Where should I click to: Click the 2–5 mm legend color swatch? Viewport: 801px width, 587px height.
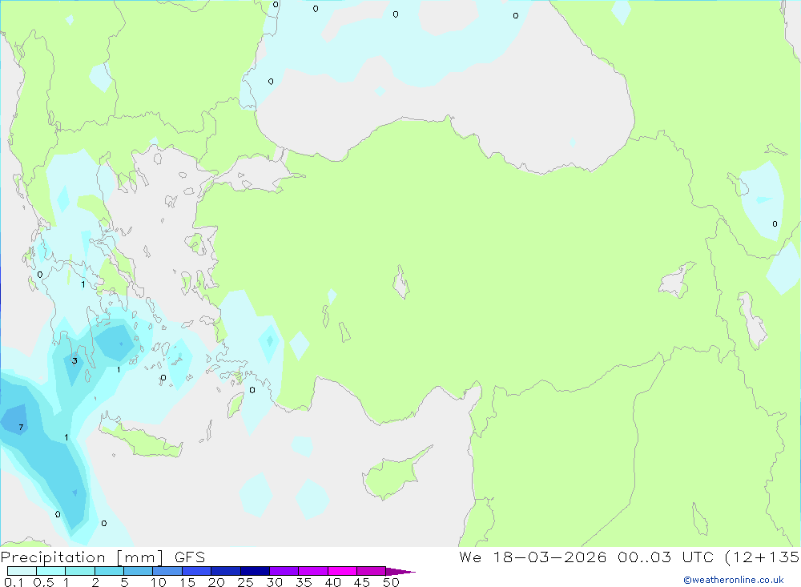coord(109,571)
